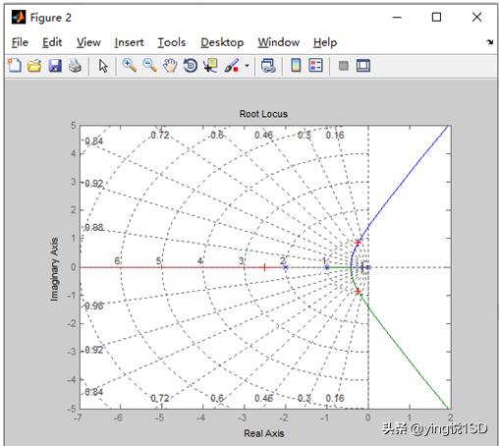Insert a legend via toolbar icon
Viewport: 499px width, 446px height.
[x=315, y=65]
